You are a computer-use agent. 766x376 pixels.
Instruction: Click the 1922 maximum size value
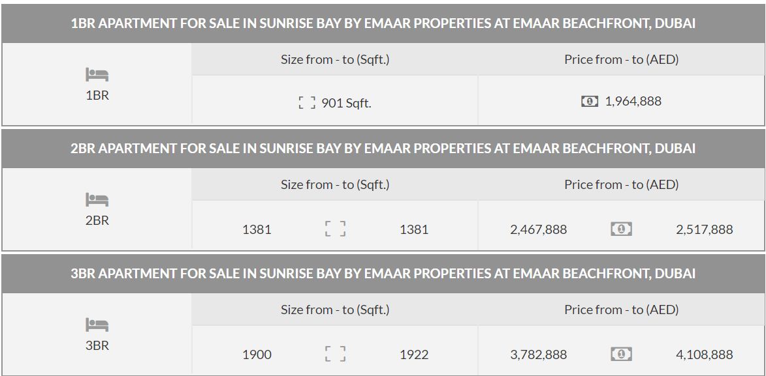tap(414, 354)
